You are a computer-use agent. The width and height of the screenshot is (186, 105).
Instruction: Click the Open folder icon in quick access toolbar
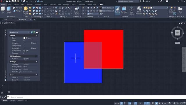click(x=10, y=1)
